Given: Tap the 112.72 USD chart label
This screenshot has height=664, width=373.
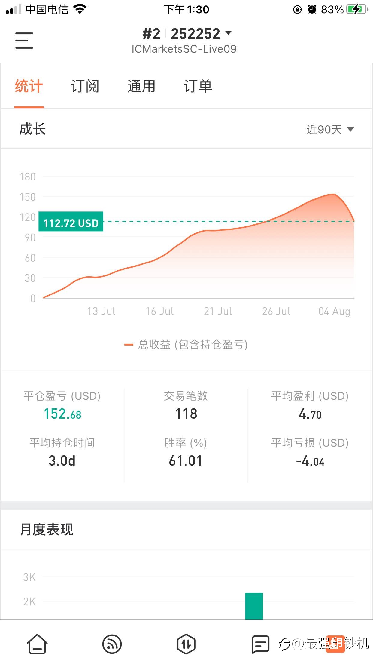Looking at the screenshot, I should (x=71, y=222).
